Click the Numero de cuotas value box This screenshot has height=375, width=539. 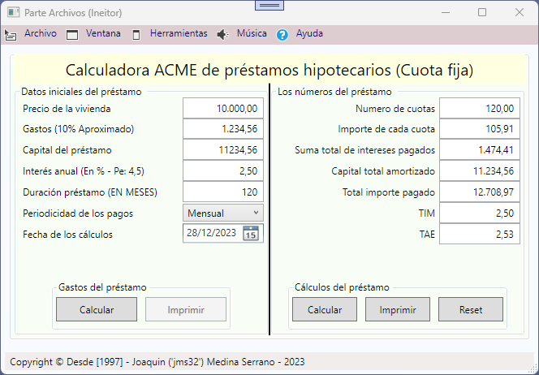point(480,108)
